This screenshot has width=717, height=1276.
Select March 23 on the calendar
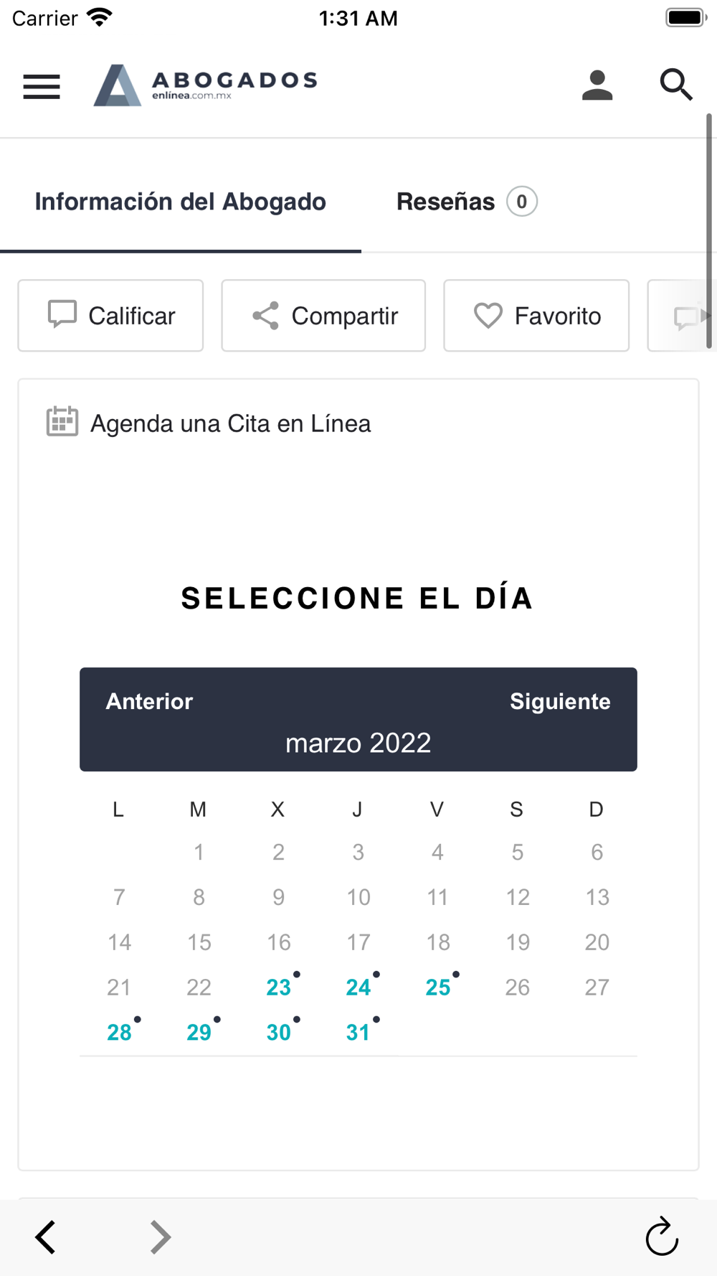coord(279,987)
